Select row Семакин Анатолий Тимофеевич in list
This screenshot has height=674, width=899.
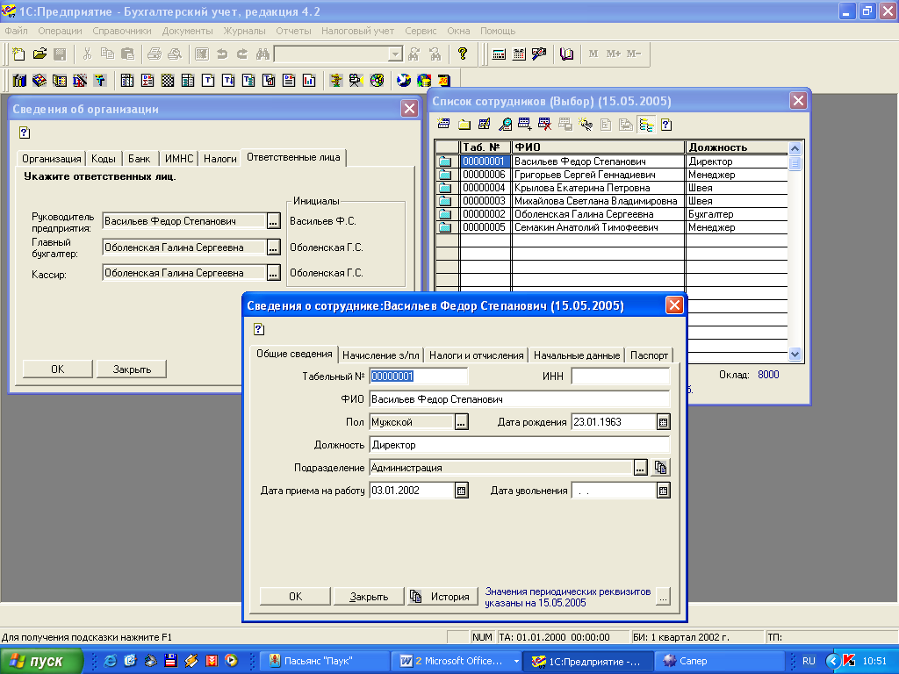coord(612,227)
